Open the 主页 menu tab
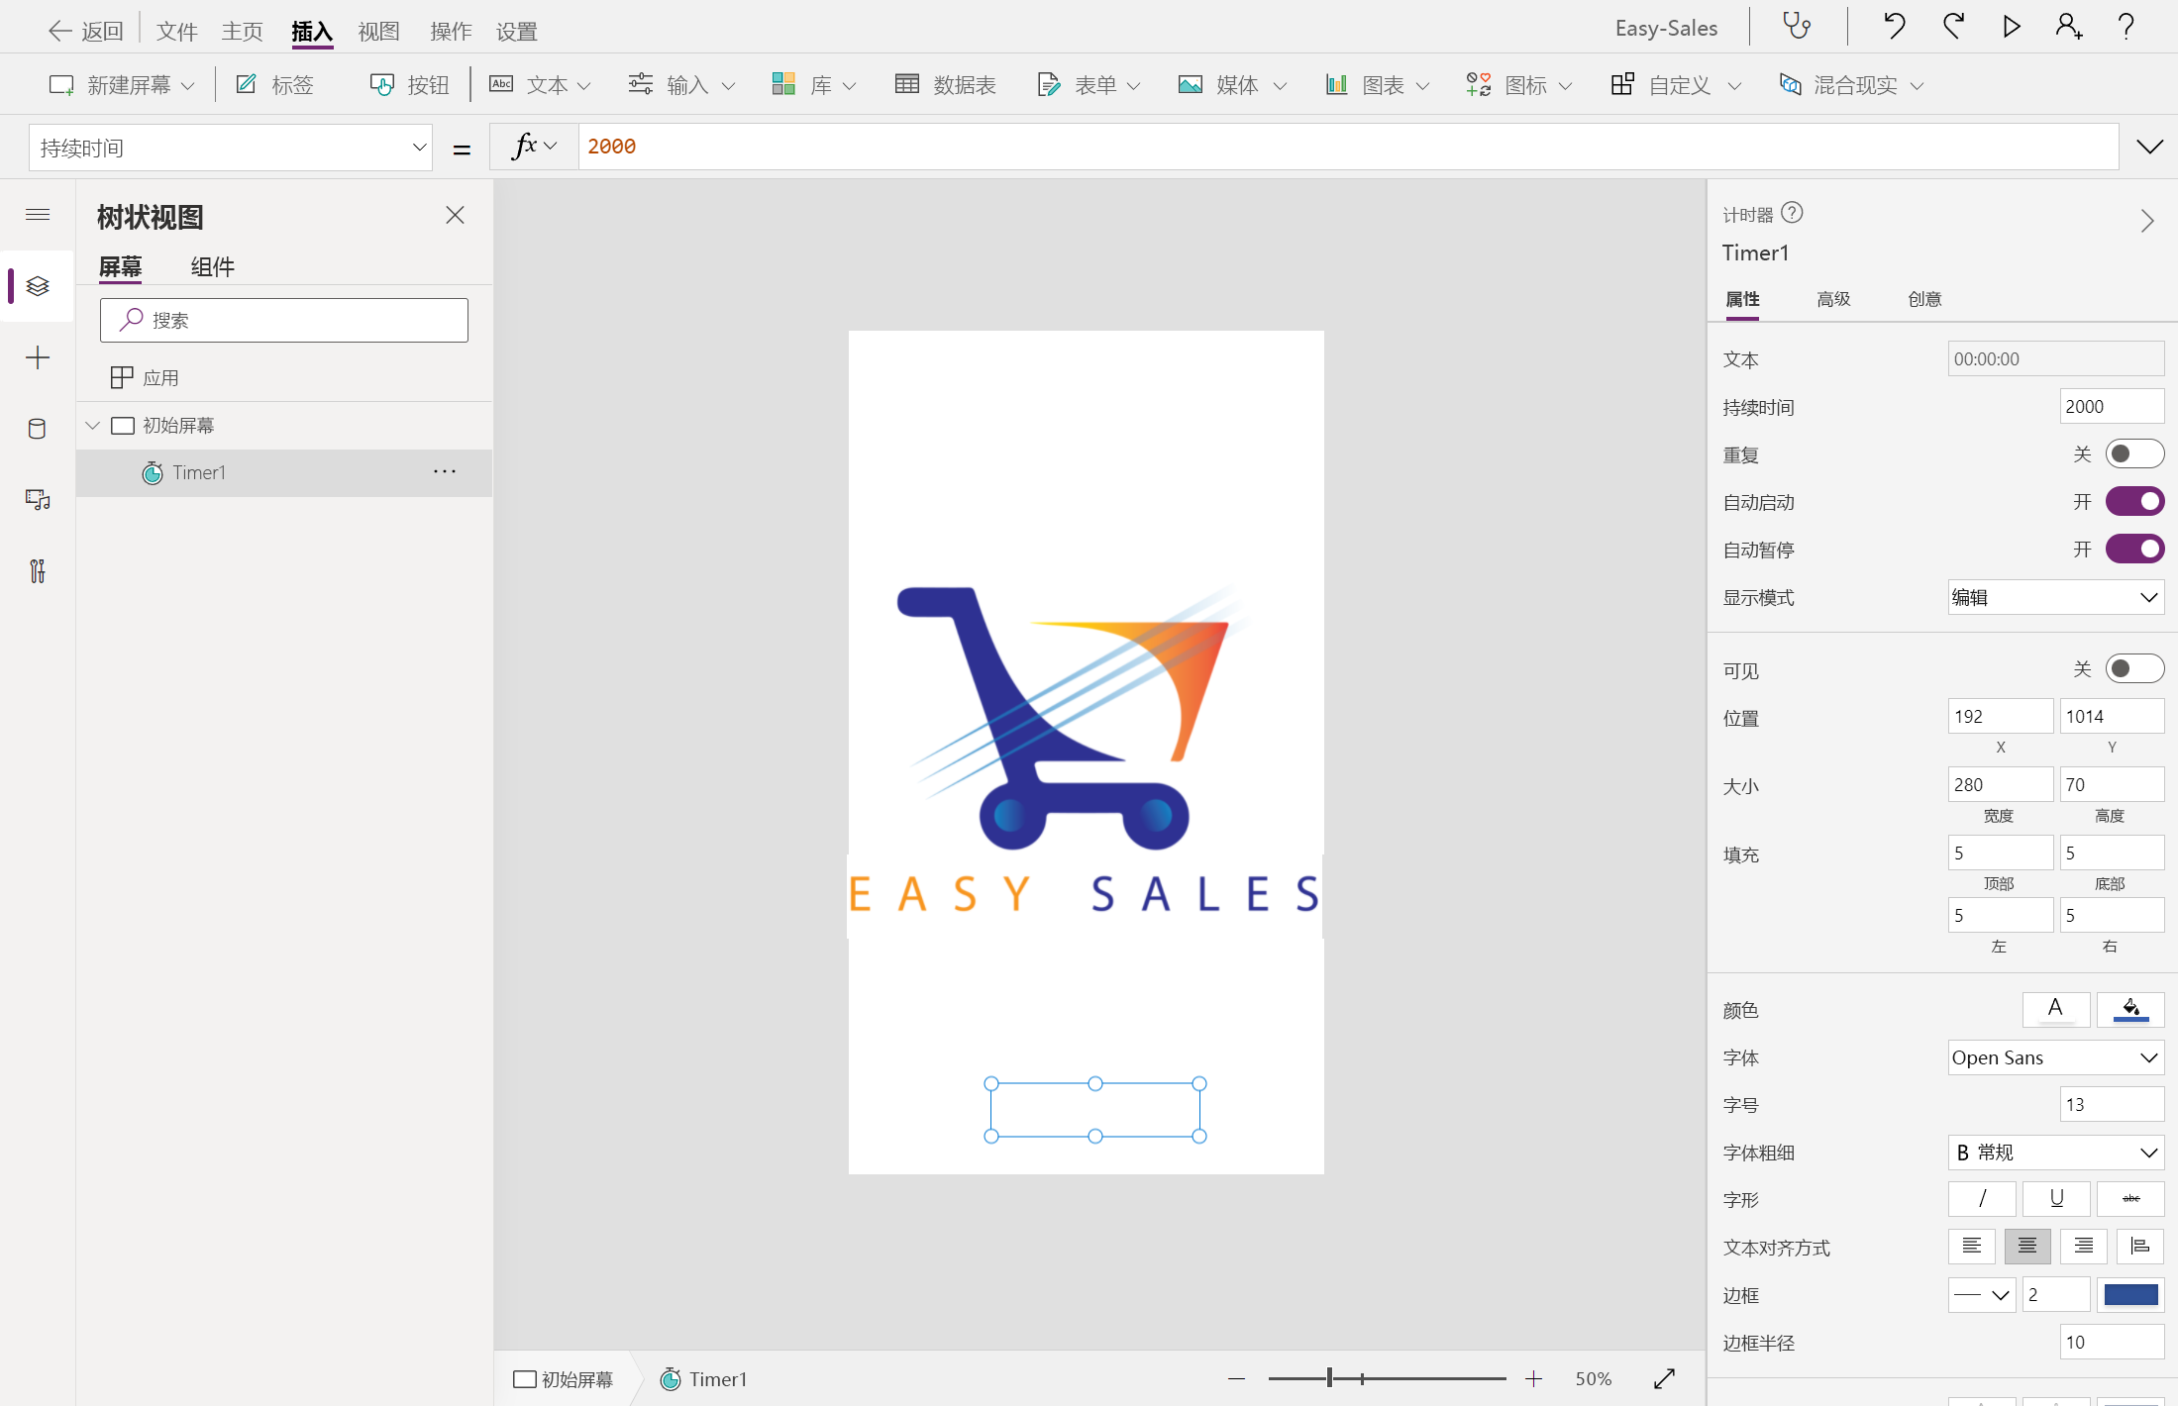The height and width of the screenshot is (1406, 2178). click(242, 31)
